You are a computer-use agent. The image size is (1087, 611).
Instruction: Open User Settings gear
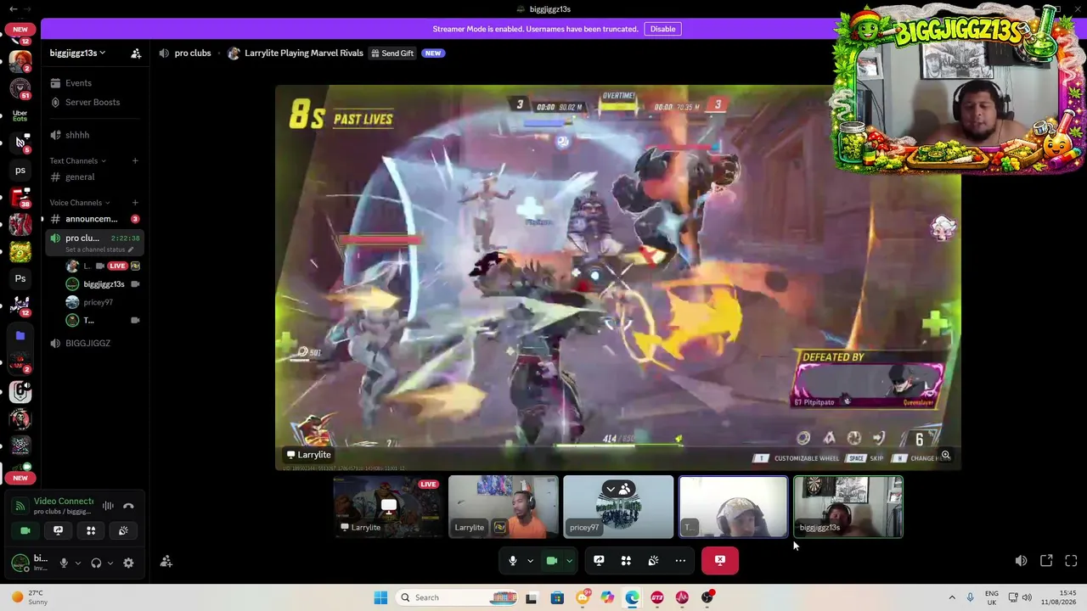click(x=128, y=563)
